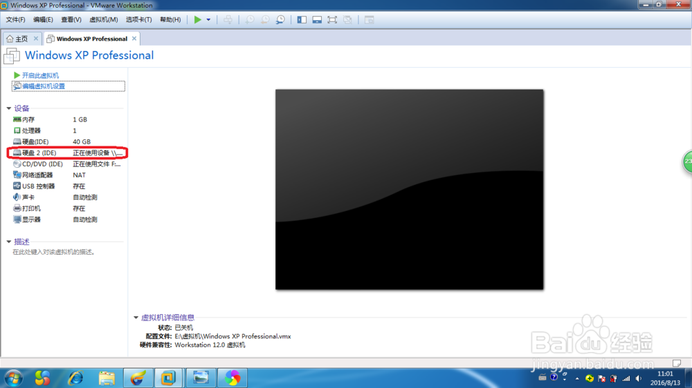
Task: Click the network signal tray icon
Action: [x=626, y=378]
